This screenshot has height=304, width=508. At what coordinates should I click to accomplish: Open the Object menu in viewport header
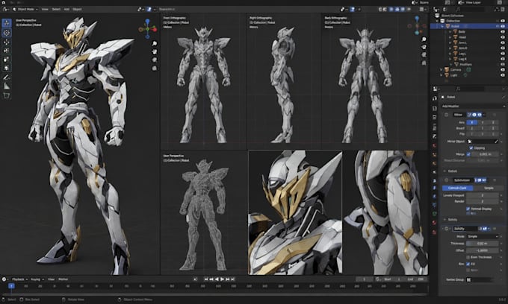[x=77, y=10]
